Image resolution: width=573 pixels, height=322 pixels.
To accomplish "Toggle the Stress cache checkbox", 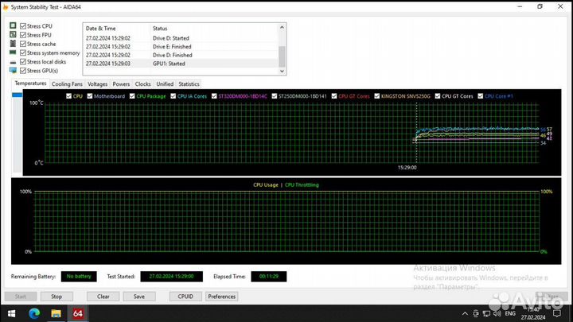I will [x=23, y=44].
